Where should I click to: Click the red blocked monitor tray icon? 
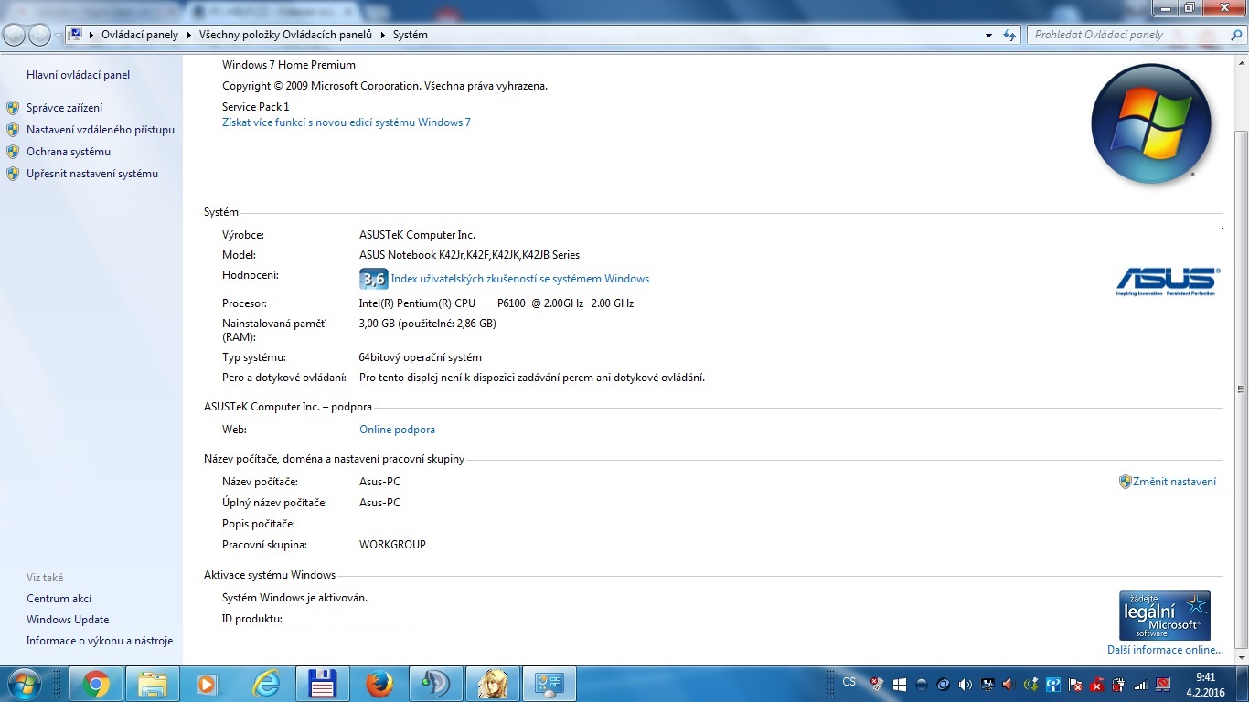coord(1163,684)
